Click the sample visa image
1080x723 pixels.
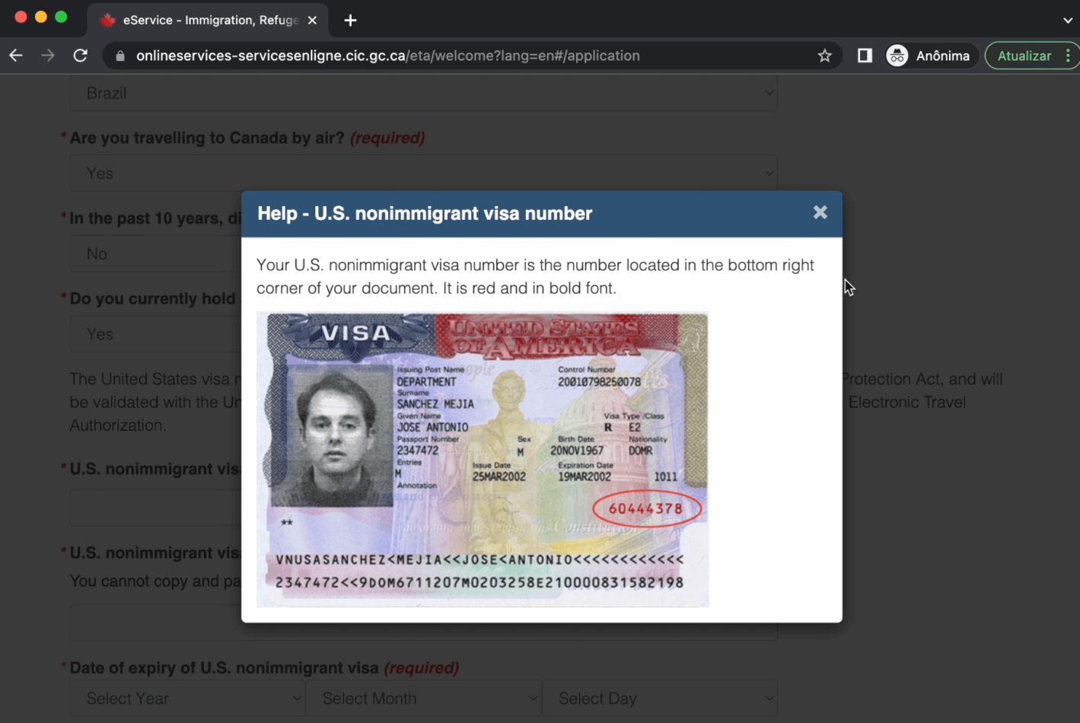(x=483, y=460)
